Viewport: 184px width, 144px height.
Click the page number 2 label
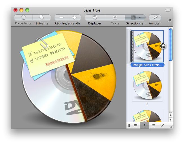[147, 104]
